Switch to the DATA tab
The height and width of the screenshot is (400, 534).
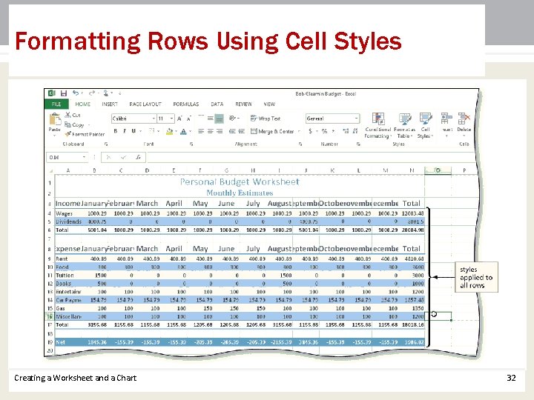(217, 104)
